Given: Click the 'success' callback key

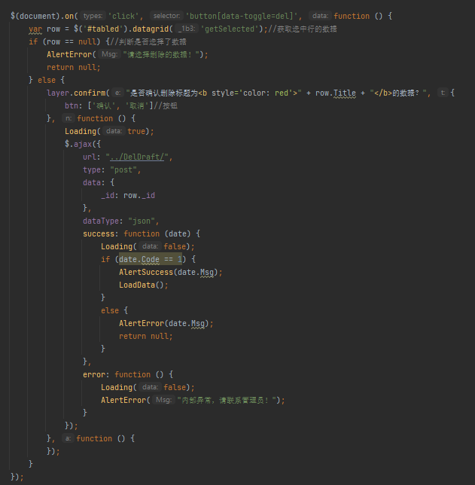Looking at the screenshot, I should pyautogui.click(x=99, y=233).
